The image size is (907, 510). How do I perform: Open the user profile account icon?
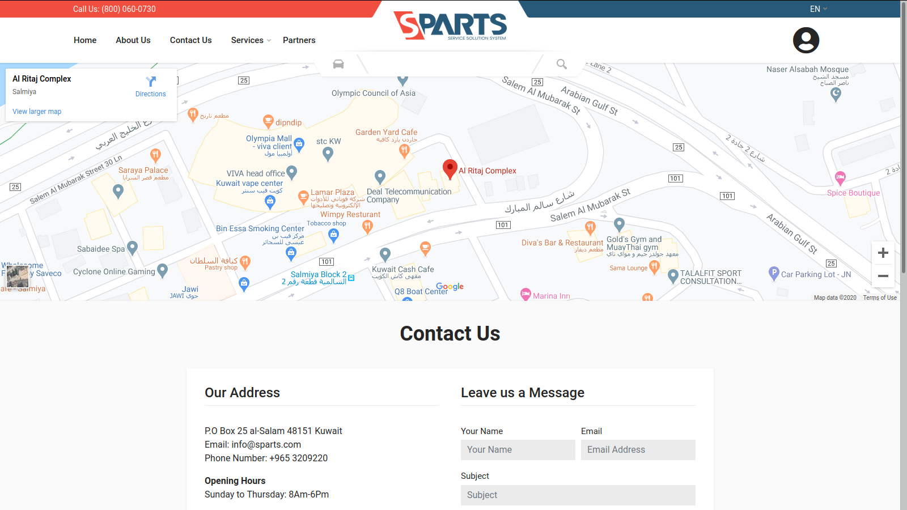[806, 40]
